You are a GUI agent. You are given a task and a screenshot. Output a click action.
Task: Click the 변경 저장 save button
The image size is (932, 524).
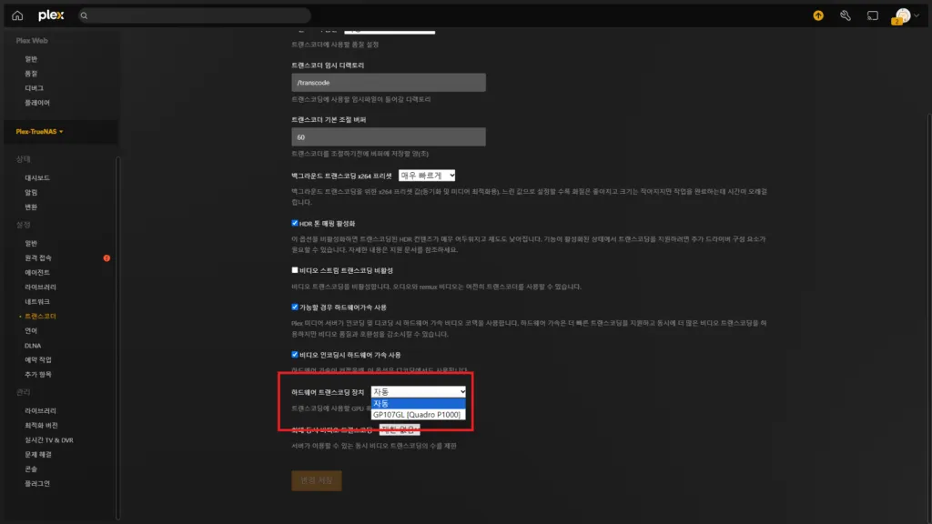tap(317, 480)
